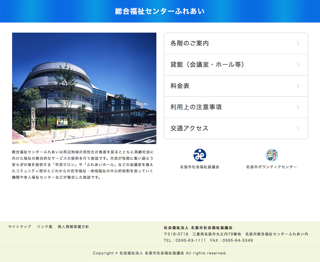Viewport: 320px width, 262px height.
Task: Click the building photo of ふれあい center
Action: point(84,88)
